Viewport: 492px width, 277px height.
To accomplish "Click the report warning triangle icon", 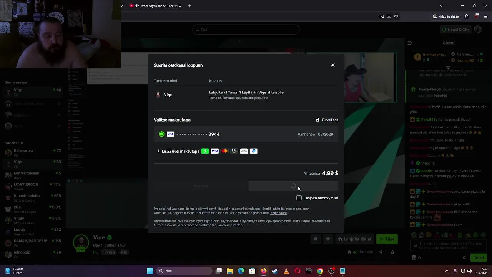I will click(392, 252).
